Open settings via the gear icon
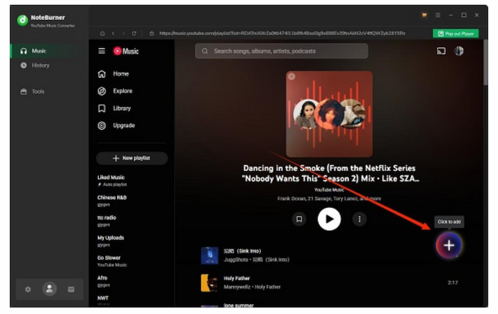498x314 pixels. (x=28, y=289)
